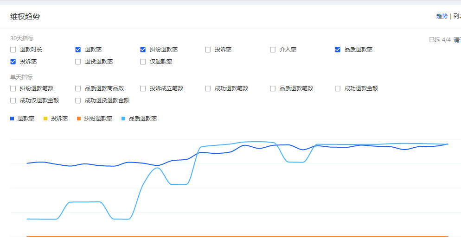The height and width of the screenshot is (238, 461).
Task: Toggle the dark blue 退款率 legend swatch
Action: coord(12,119)
